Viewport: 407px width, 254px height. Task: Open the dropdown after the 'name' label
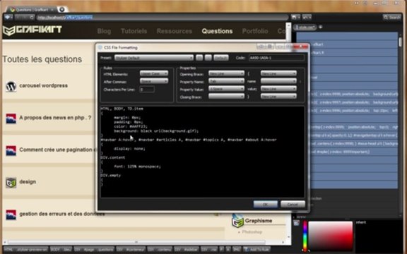(x=278, y=81)
